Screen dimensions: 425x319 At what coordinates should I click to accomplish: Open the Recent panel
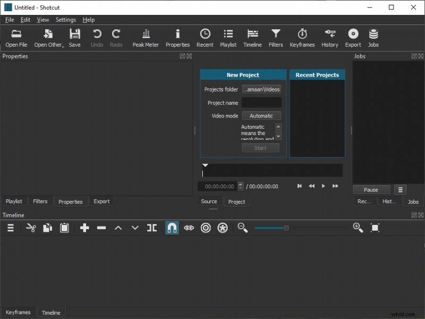click(205, 36)
